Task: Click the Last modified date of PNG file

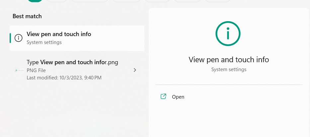Action: pyautogui.click(x=64, y=78)
